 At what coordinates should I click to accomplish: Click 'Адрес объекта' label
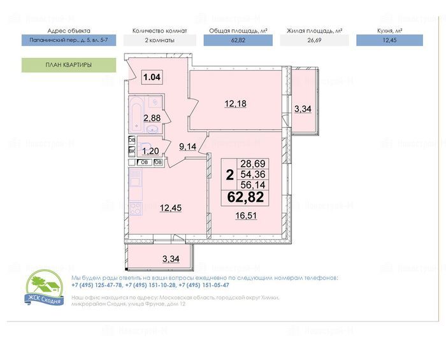point(69,31)
